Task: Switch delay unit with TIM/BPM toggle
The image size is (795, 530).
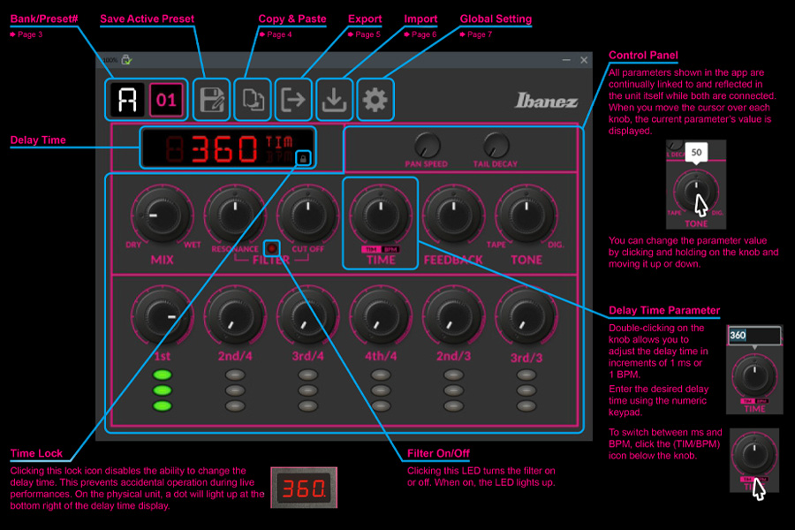Action: click(381, 249)
